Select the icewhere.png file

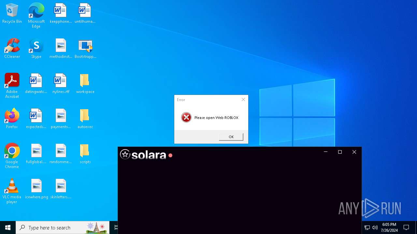click(x=36, y=189)
